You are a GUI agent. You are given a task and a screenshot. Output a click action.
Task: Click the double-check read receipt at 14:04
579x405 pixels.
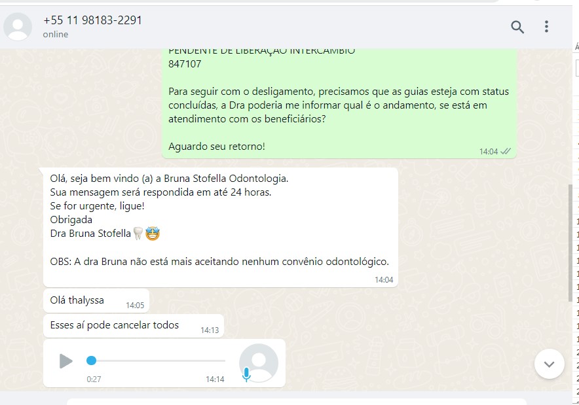(x=505, y=151)
